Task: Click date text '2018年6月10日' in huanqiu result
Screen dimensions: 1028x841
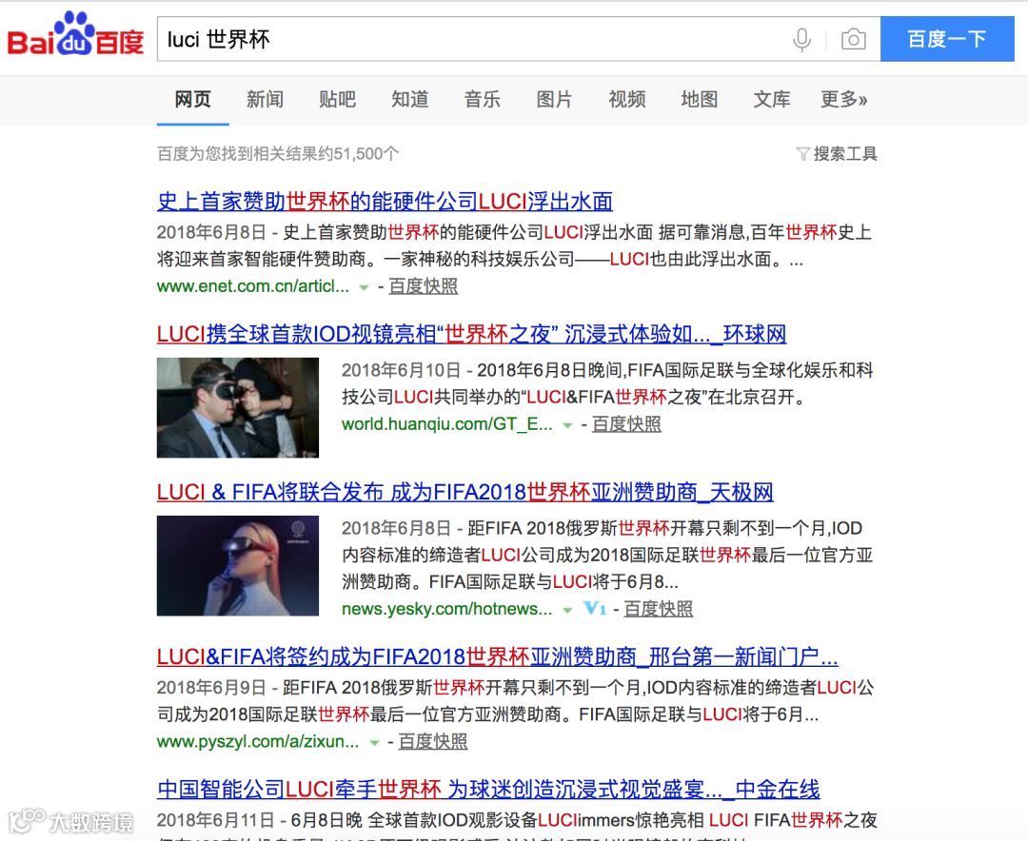Action: [402, 370]
